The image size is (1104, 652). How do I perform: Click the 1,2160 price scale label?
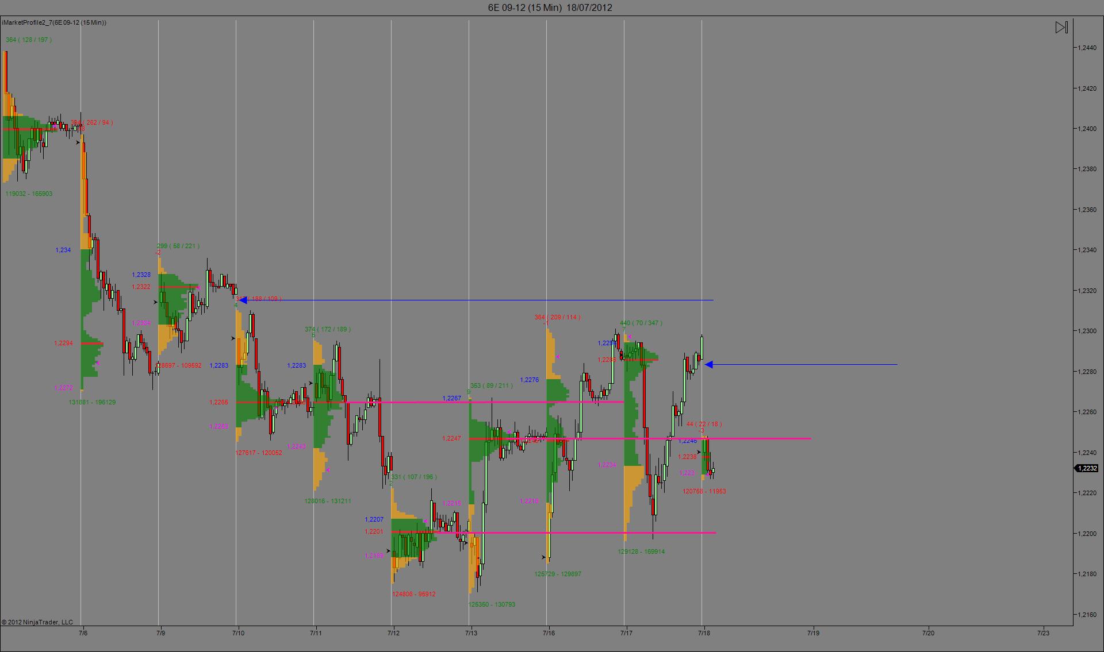pyautogui.click(x=1087, y=615)
